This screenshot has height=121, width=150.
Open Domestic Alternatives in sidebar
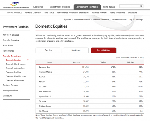point(15,68)
